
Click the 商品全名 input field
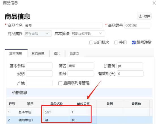click(x=63, y=25)
